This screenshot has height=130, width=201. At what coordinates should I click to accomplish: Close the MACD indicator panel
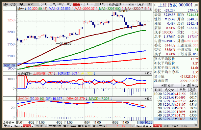pyautogui.click(x=150, y=99)
